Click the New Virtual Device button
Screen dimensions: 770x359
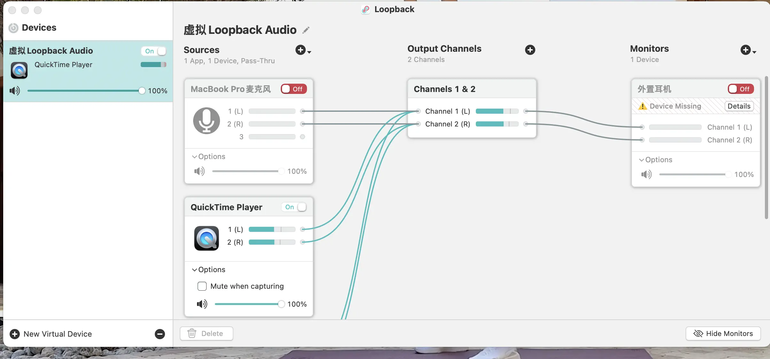51,334
